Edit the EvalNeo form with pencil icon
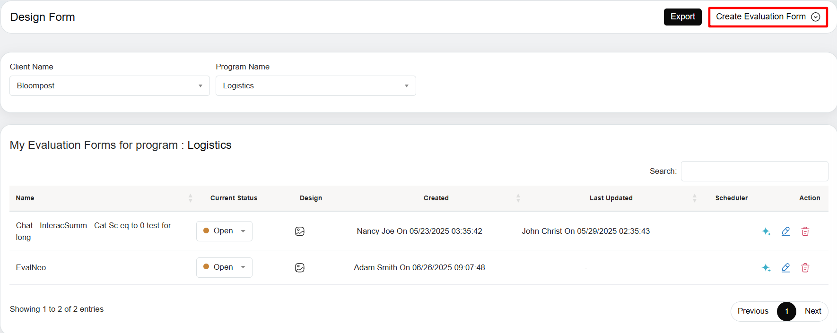The height and width of the screenshot is (333, 837). click(x=786, y=268)
